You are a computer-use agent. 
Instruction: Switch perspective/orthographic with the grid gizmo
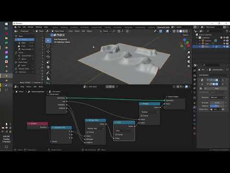pyautogui.click(x=189, y=66)
